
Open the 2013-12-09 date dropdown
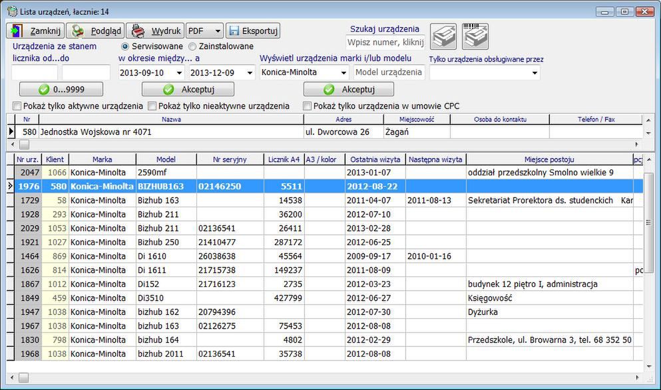point(250,73)
